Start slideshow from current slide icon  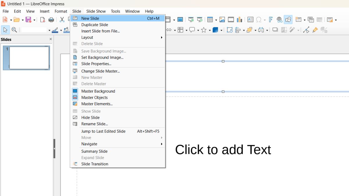[200, 20]
